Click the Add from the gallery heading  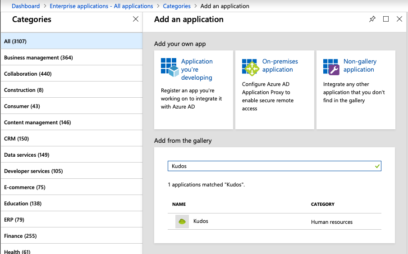pyautogui.click(x=183, y=141)
